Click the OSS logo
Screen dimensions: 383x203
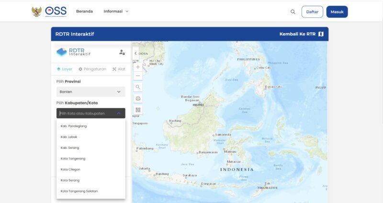56,11
